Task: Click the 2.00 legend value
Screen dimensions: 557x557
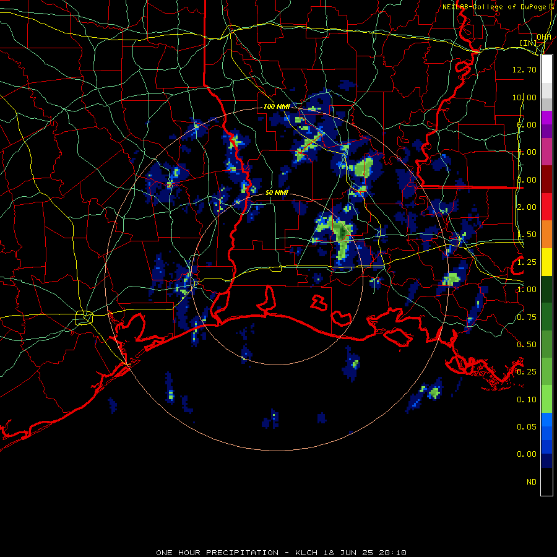Action: [527, 207]
